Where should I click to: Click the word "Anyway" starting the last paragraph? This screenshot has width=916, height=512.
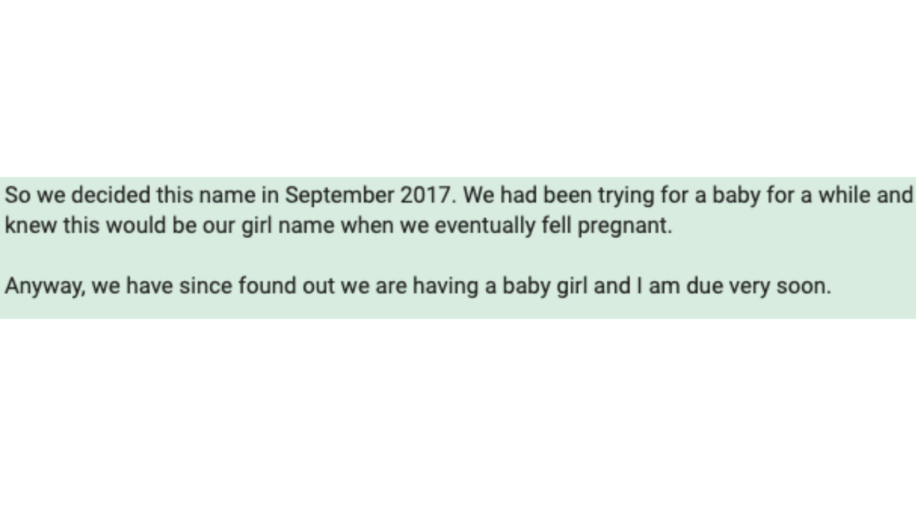pyautogui.click(x=45, y=286)
